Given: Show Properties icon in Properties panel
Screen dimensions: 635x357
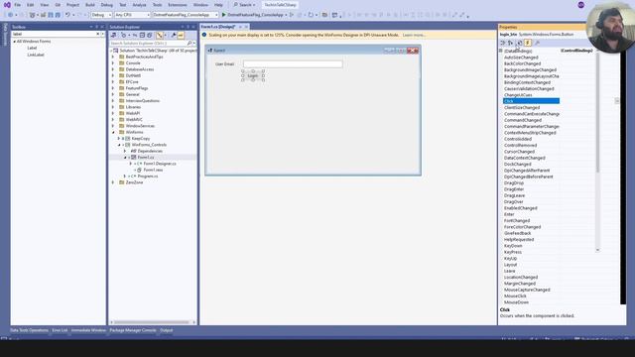Looking at the screenshot, I should pos(520,43).
